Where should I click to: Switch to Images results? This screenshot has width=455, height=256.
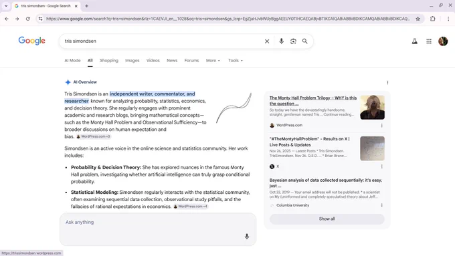click(132, 60)
